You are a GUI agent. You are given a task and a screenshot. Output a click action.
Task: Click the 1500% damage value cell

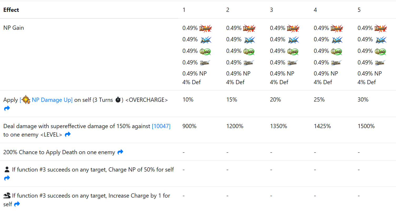pos(366,126)
